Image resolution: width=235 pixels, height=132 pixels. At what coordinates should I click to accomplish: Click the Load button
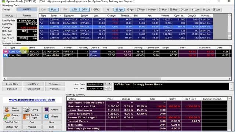(52, 127)
